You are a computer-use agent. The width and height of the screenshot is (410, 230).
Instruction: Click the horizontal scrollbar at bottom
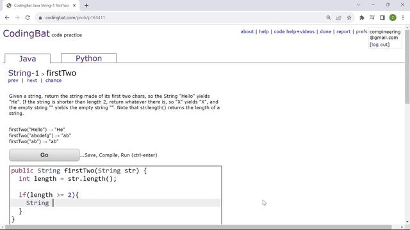pyautogui.click(x=198, y=227)
